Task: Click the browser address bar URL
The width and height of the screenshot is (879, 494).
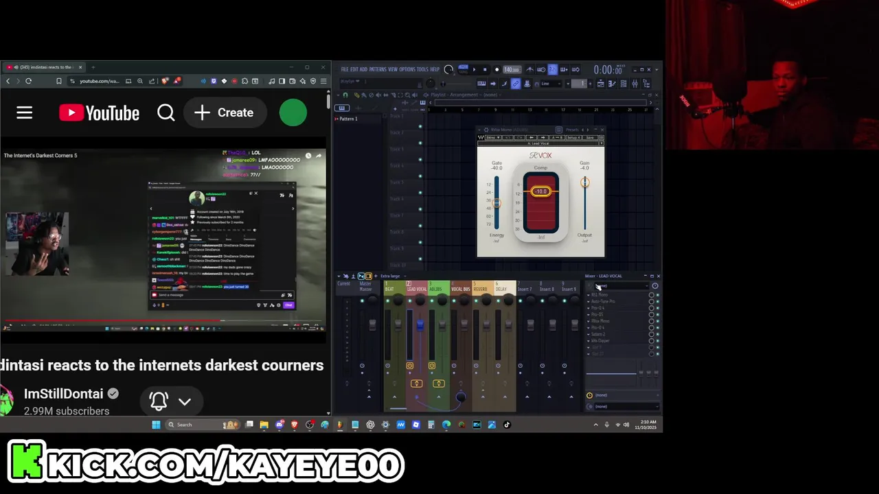Action: click(99, 81)
